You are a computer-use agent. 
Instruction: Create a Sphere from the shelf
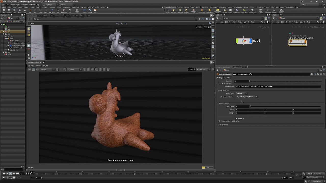point(9,11)
